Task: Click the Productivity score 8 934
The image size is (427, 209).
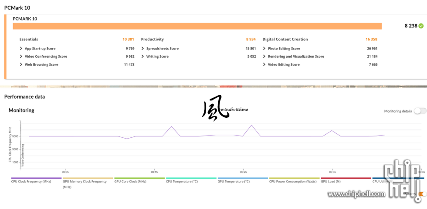Action: 251,40
